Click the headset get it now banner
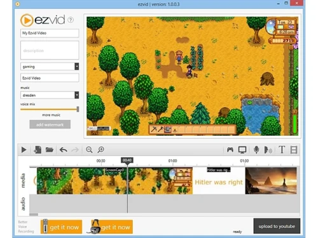The width and height of the screenshot is (318, 238). point(110,227)
